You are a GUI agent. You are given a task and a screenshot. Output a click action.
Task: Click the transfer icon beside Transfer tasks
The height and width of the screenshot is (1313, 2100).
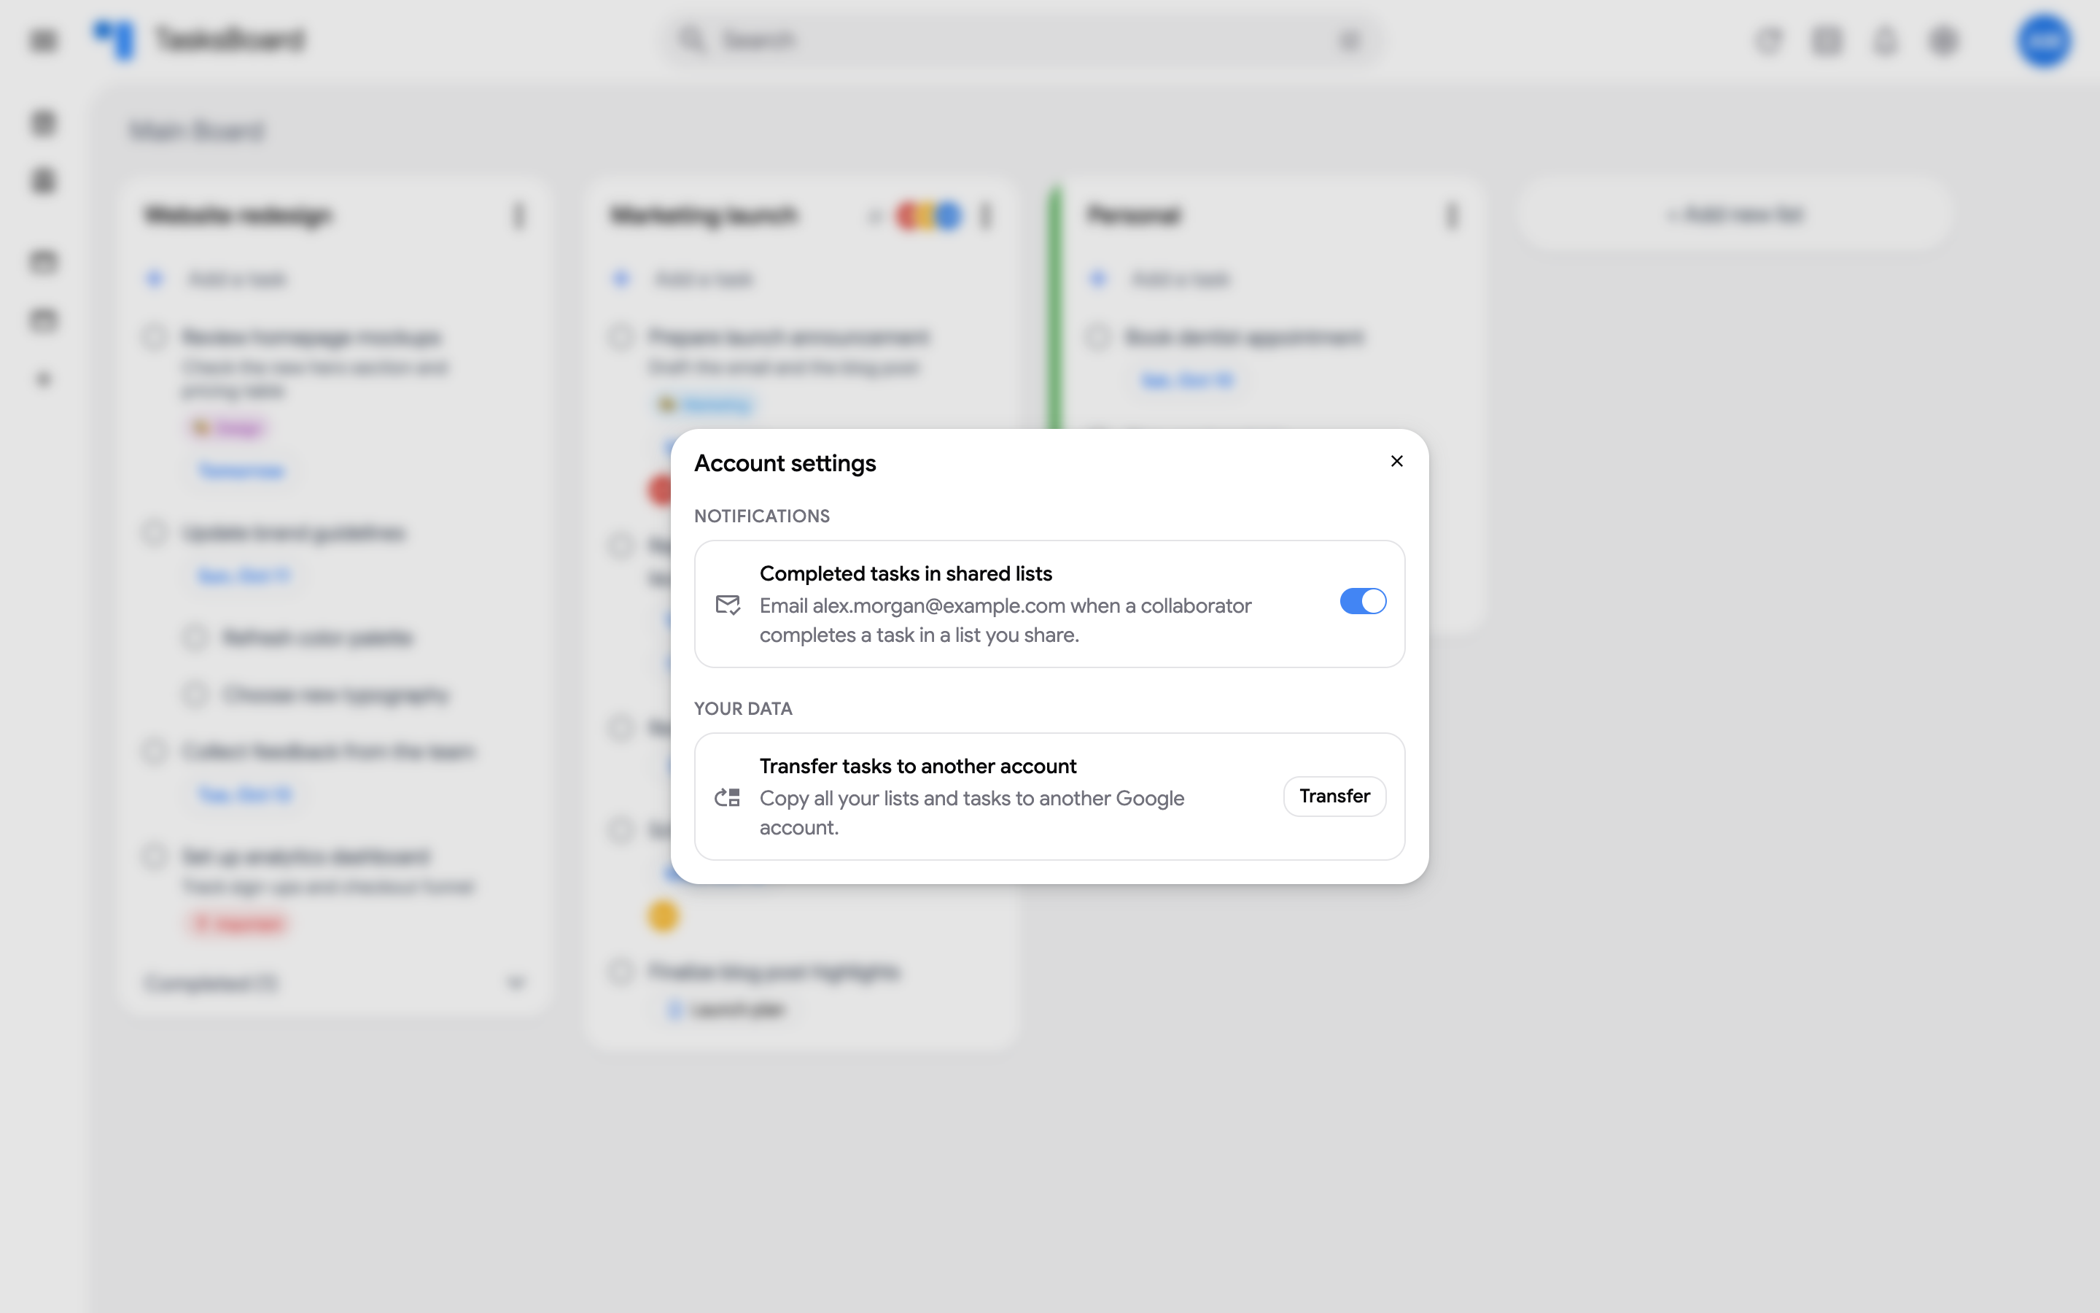[x=727, y=797]
